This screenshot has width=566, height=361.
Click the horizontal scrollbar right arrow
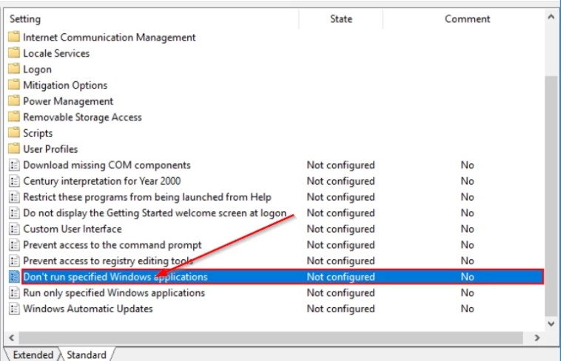pos(537,337)
